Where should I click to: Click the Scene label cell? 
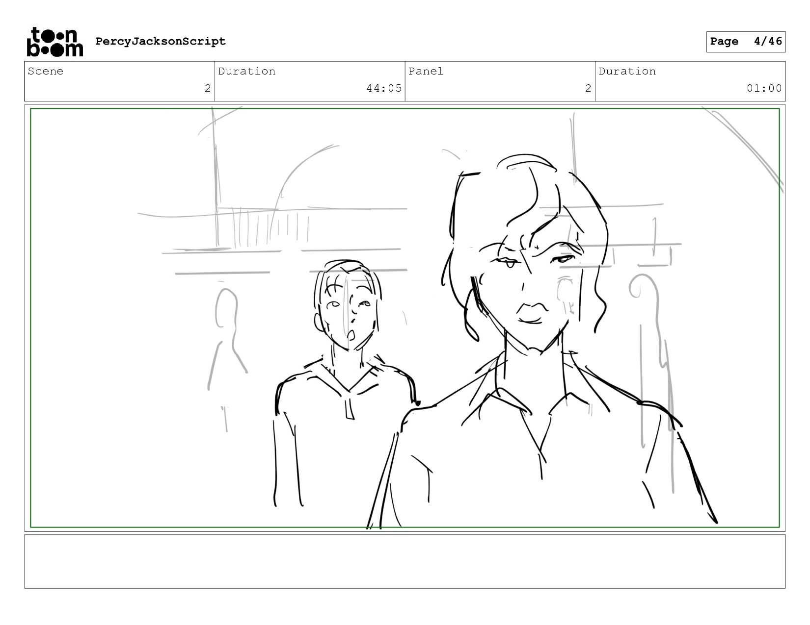[120, 81]
